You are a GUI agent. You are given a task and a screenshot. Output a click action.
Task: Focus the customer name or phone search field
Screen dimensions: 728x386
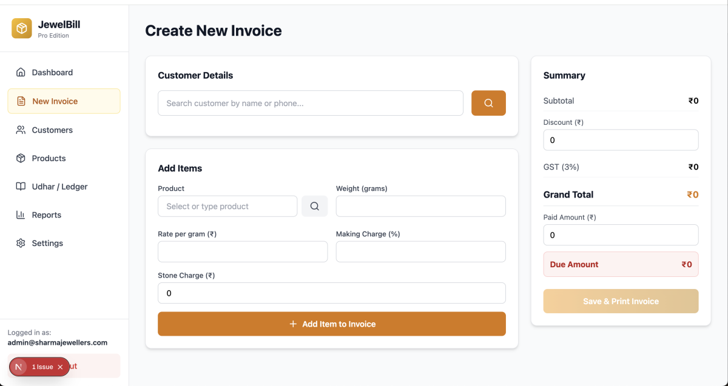[310, 104]
